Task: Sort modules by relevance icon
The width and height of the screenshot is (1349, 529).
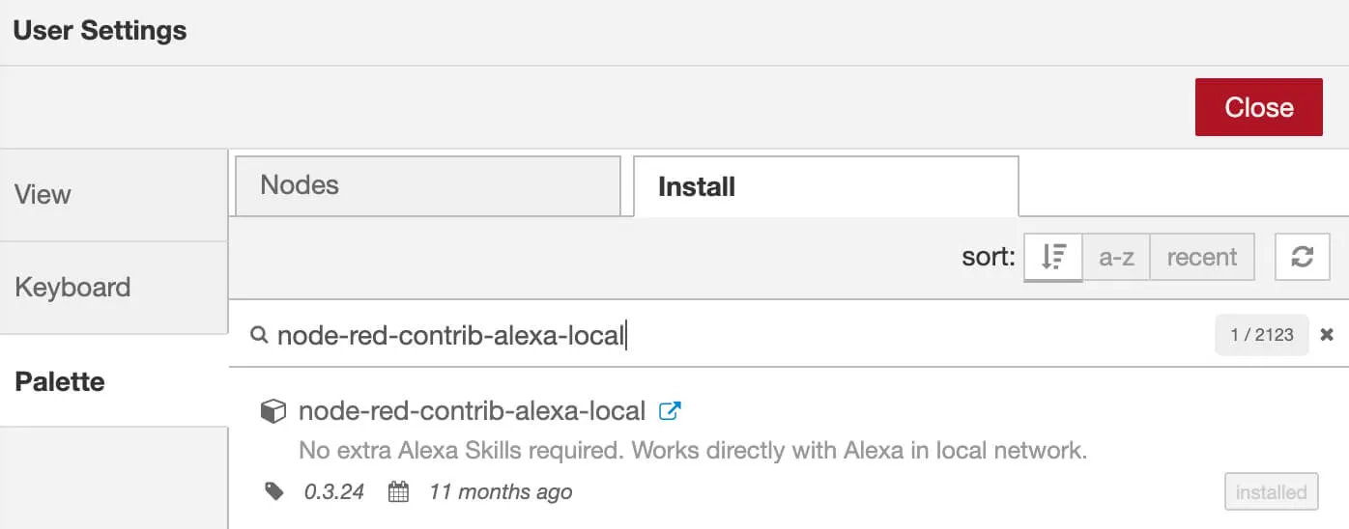Action: tap(1053, 257)
